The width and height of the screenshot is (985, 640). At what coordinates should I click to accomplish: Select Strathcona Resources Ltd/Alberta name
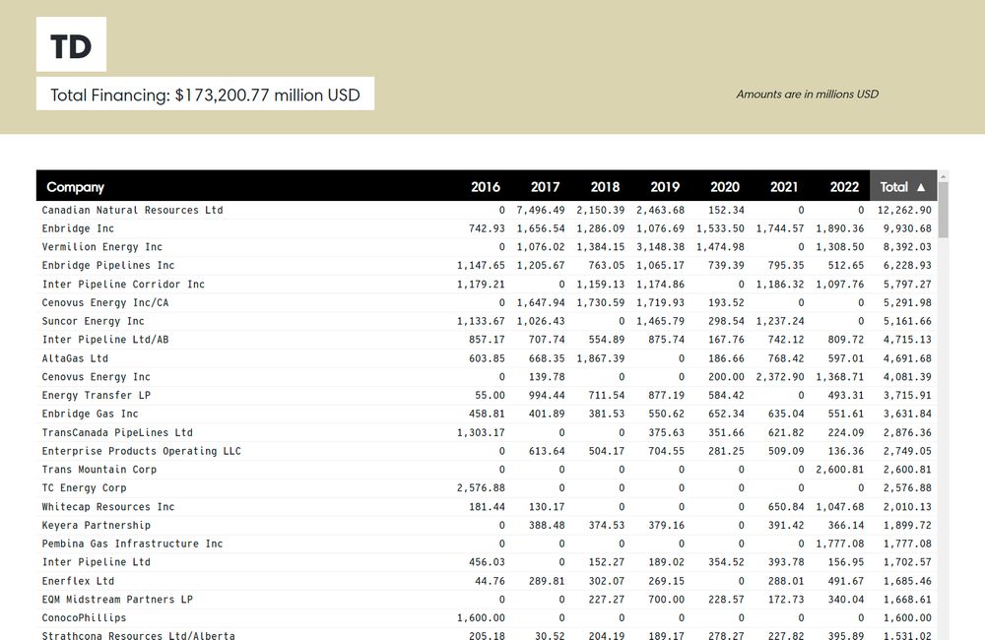(138, 635)
